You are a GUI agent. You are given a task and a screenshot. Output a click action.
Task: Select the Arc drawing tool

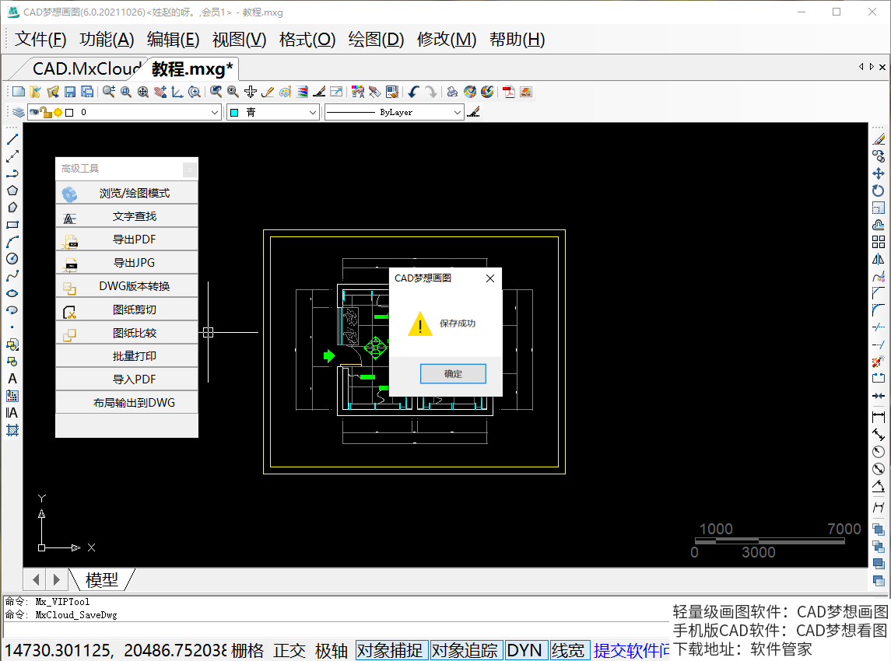[x=12, y=242]
